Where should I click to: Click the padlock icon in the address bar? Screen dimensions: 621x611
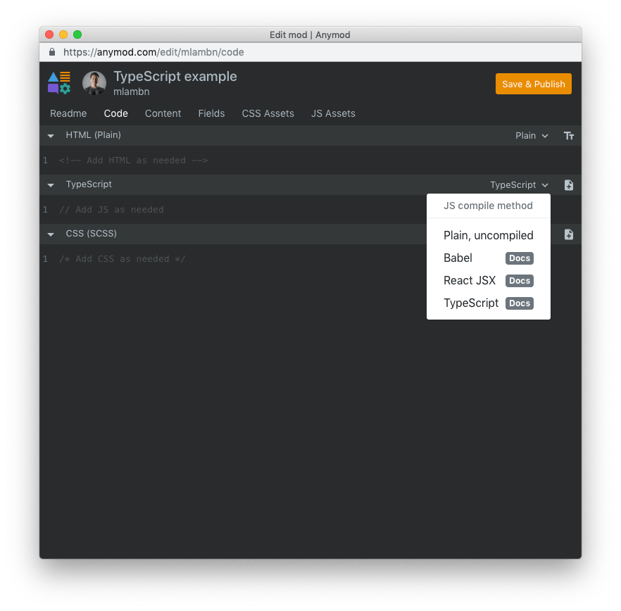(x=52, y=52)
